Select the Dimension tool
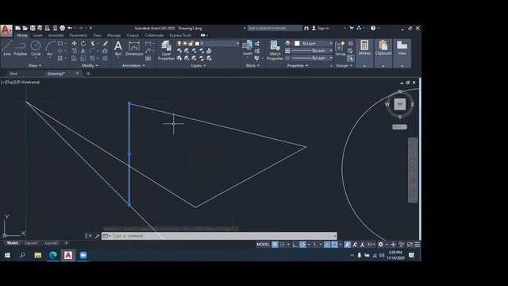 [x=134, y=48]
